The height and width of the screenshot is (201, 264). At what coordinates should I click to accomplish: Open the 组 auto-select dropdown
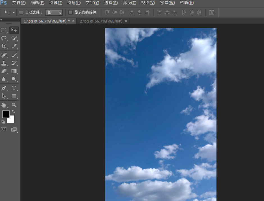click(54, 12)
